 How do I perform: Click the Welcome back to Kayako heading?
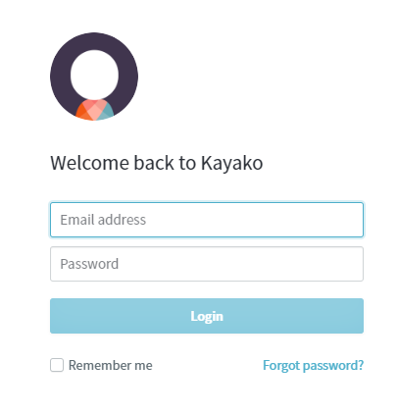point(157,163)
